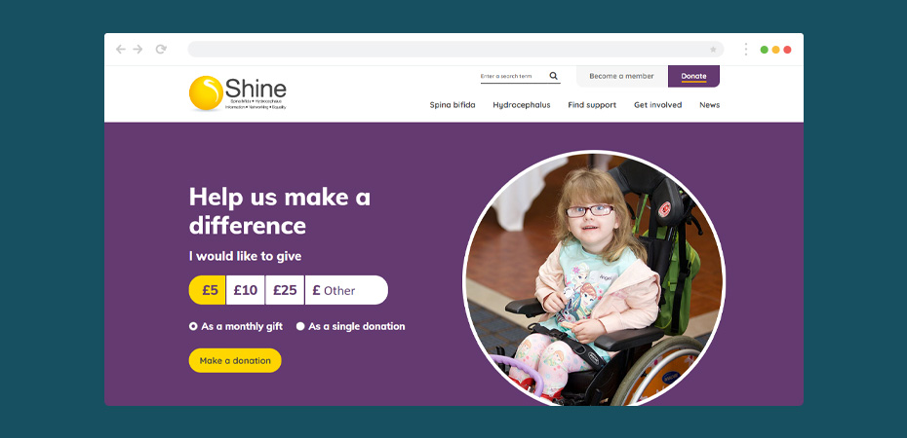Open the Find support menu
This screenshot has width=907, height=438.
(x=592, y=105)
